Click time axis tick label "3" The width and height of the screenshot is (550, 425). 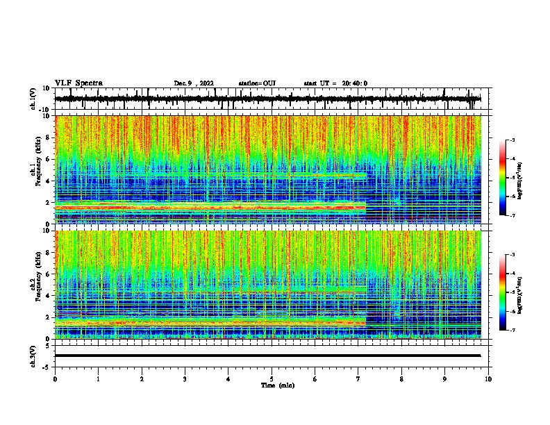point(185,379)
